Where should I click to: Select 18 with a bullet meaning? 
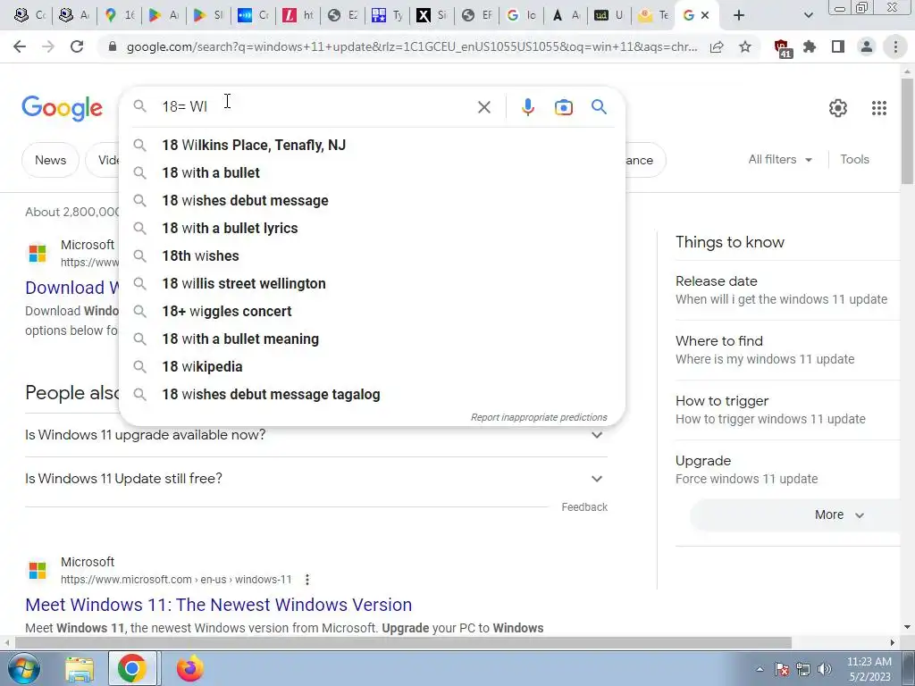point(372,339)
